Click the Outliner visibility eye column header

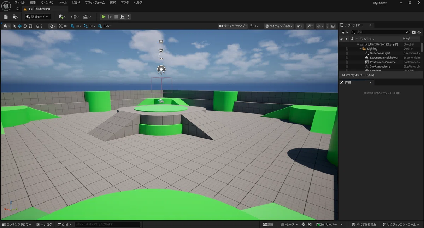[x=341, y=39]
